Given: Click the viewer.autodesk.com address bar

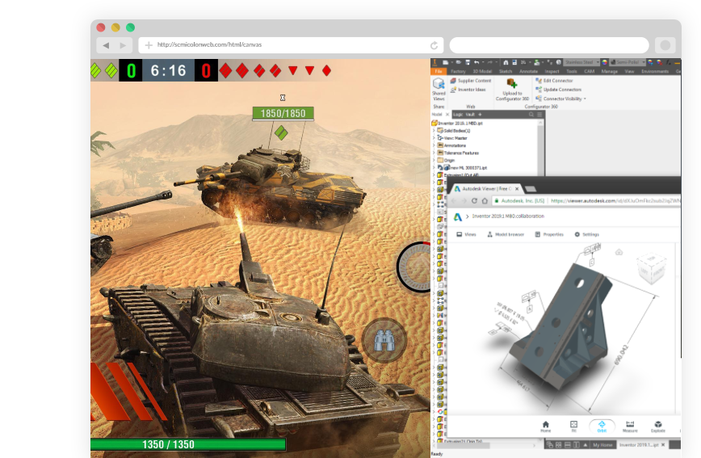Looking at the screenshot, I should [586, 201].
